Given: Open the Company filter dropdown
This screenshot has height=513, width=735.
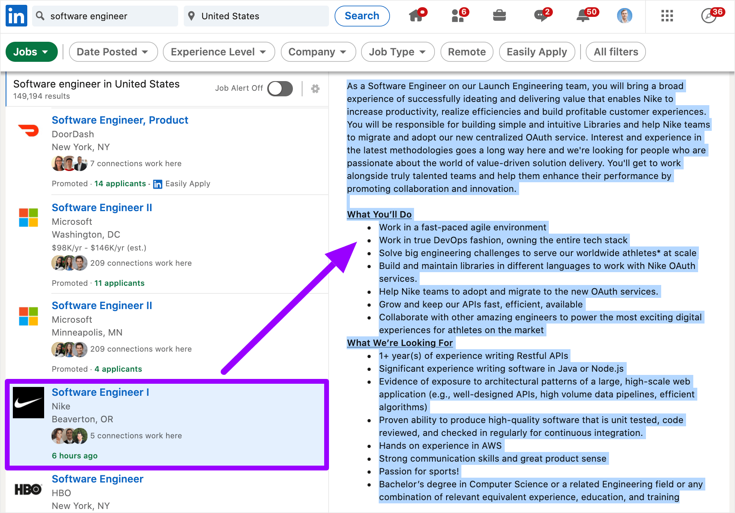Looking at the screenshot, I should point(318,52).
